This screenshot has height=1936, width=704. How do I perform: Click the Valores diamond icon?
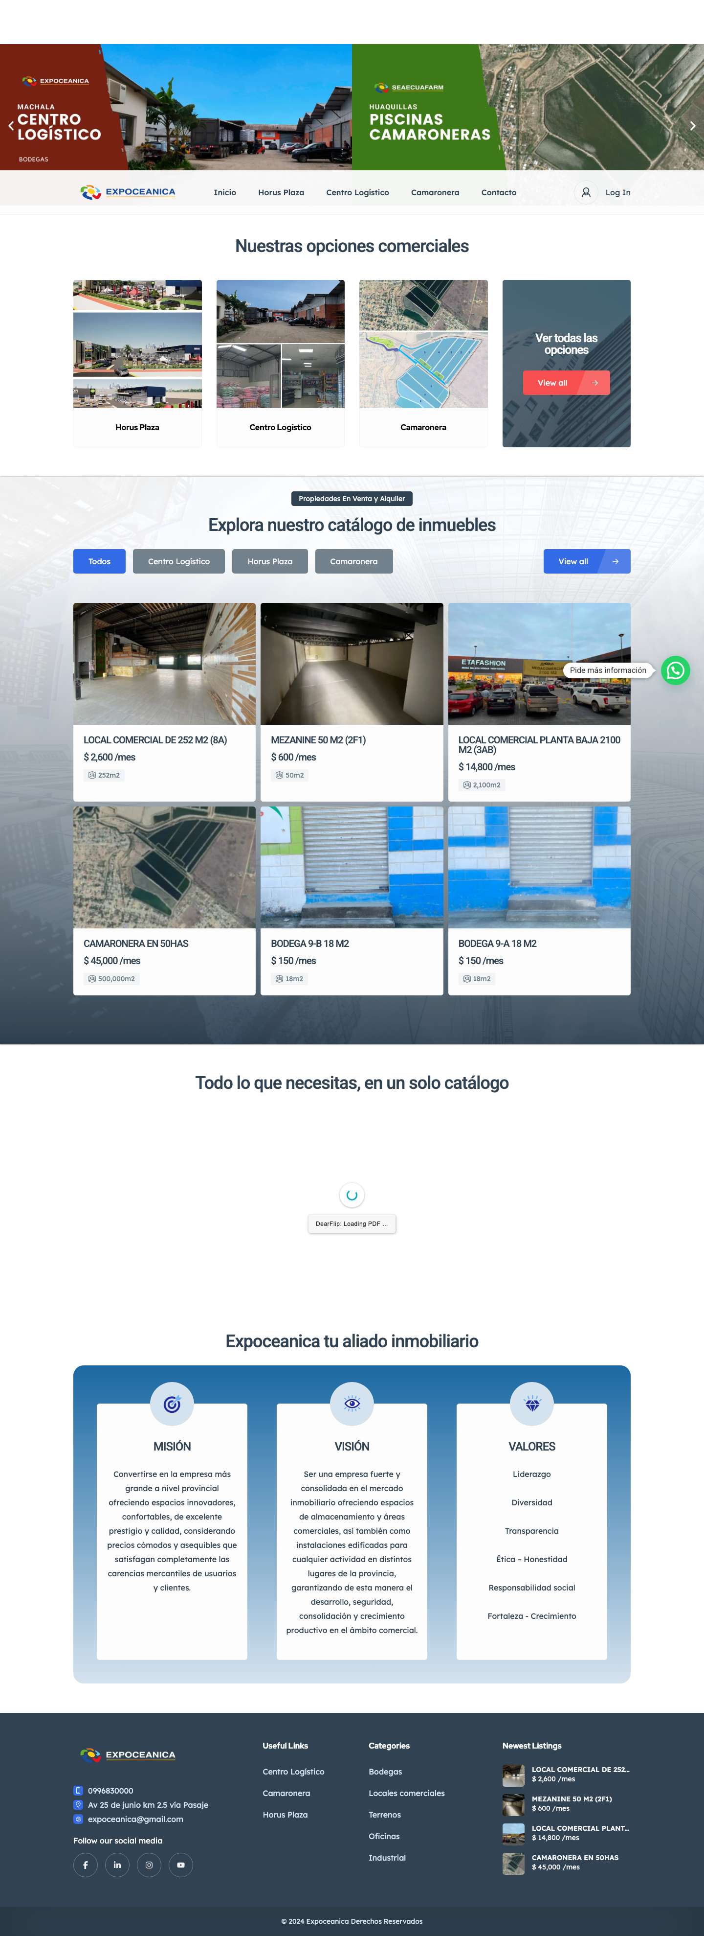point(532,1404)
